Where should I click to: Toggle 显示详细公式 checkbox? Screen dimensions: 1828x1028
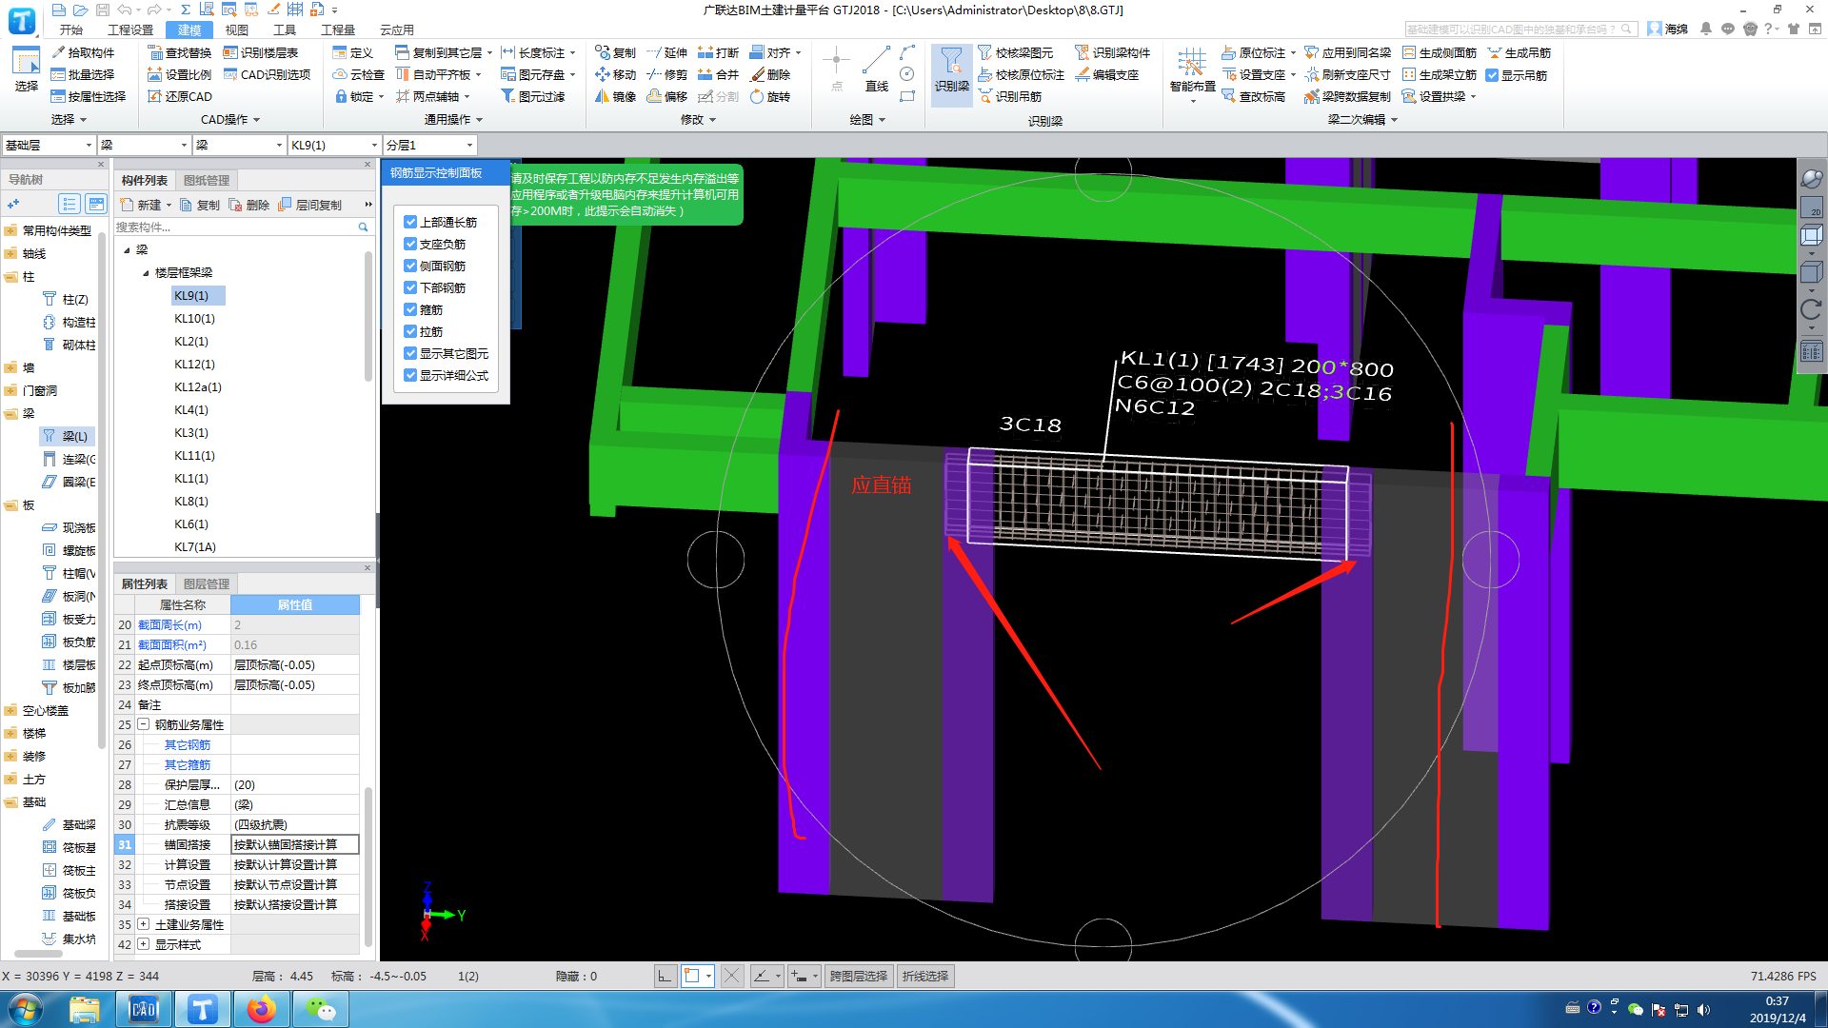click(x=410, y=375)
